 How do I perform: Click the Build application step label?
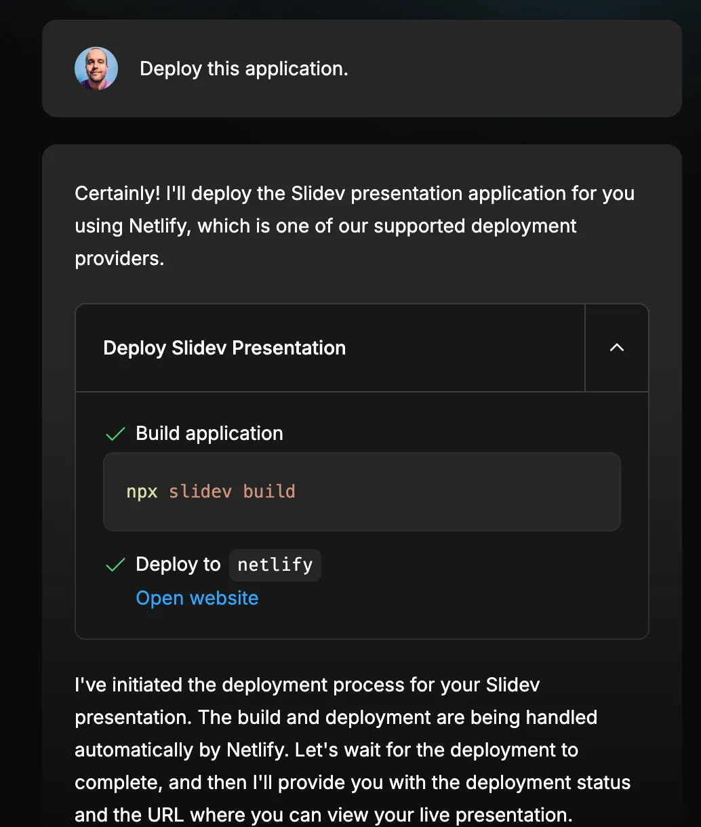click(x=209, y=433)
